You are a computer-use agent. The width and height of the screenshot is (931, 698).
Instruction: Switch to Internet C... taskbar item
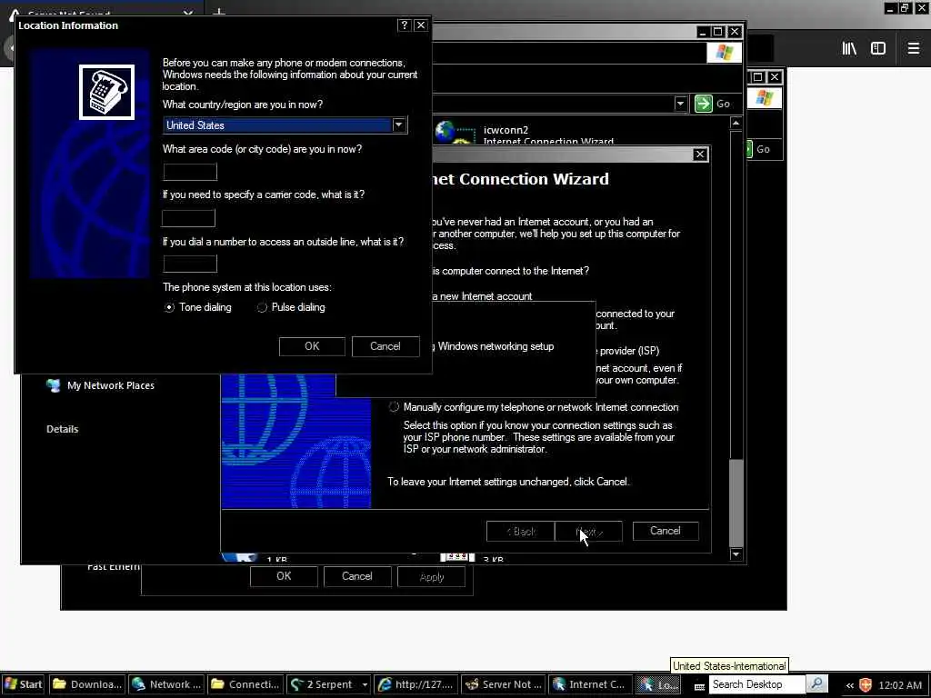(589, 684)
